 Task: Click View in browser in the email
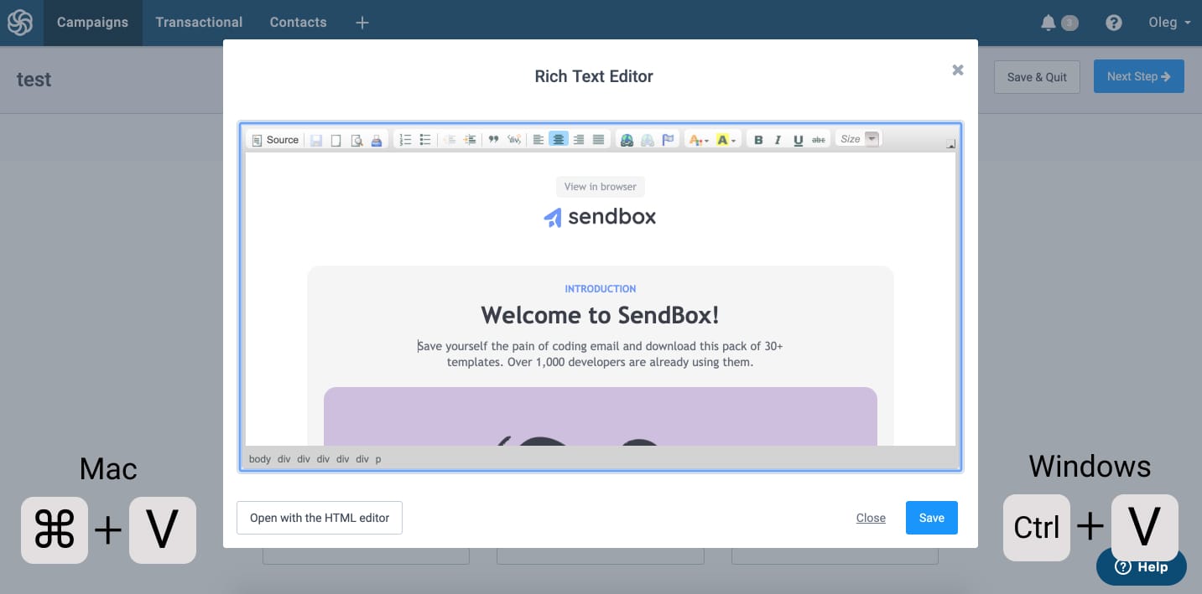click(601, 187)
